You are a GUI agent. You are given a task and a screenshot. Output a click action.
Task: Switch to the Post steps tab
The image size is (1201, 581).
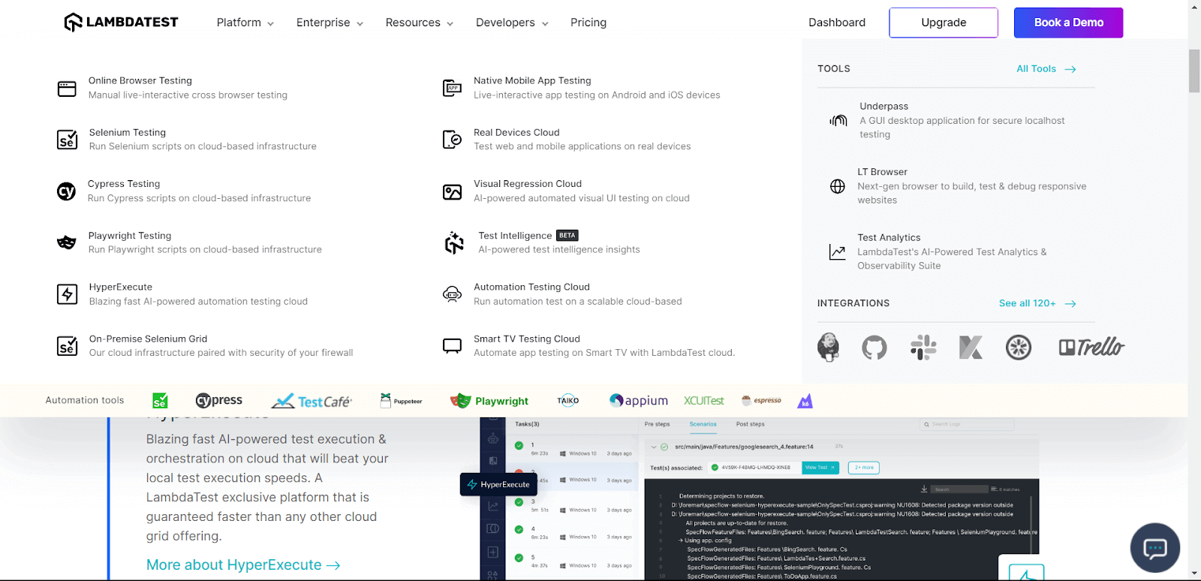click(x=751, y=424)
